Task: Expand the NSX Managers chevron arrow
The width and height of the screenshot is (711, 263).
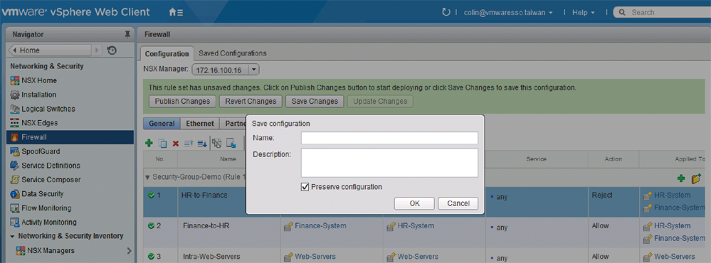Action: coord(130,250)
